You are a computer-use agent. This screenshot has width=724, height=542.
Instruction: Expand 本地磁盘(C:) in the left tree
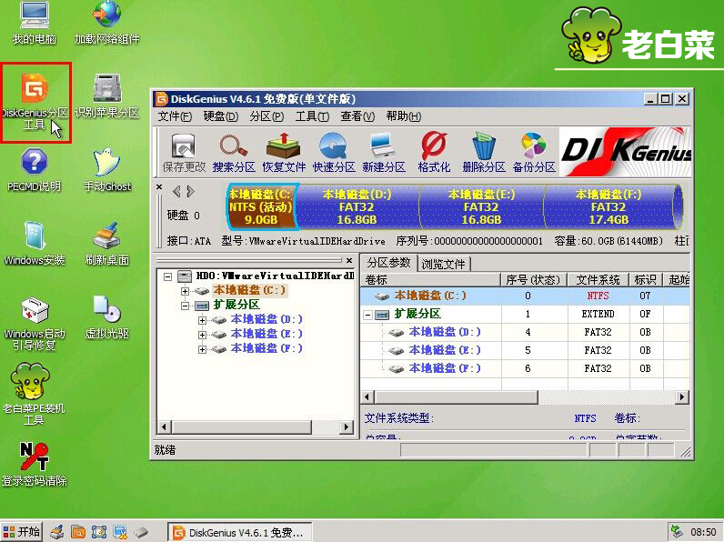click(186, 291)
